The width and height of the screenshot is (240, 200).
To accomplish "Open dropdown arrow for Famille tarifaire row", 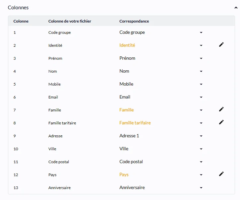I will 201,123.
